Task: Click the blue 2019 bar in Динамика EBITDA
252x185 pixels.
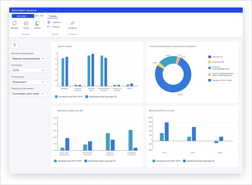Action: (194, 134)
